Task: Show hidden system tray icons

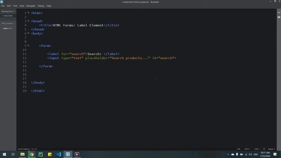Action: point(228,154)
